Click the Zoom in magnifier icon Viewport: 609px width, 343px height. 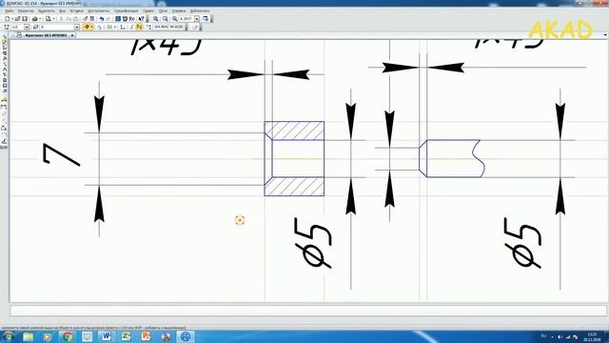tap(155, 19)
